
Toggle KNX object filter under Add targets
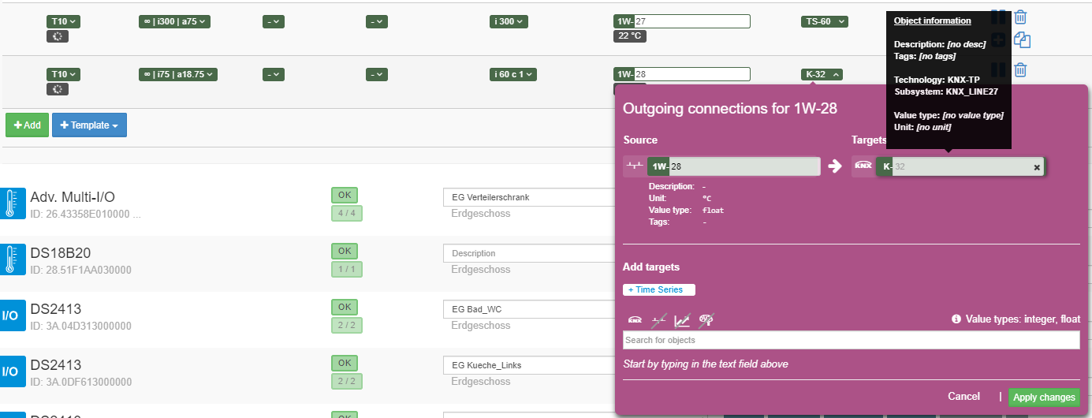(635, 319)
